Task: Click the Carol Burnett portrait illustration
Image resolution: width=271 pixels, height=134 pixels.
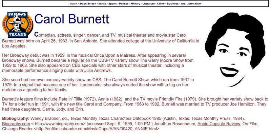Action: (235, 50)
